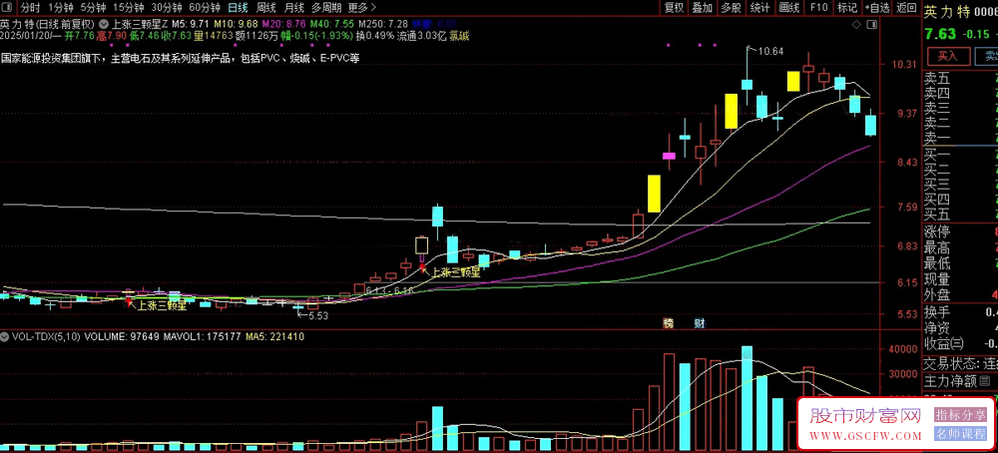Select the 5分钟 period
Viewport: 998px width, 453px height.
click(x=93, y=8)
